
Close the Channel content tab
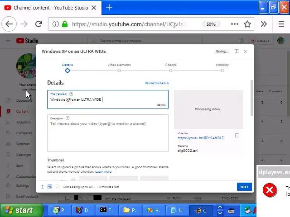click(x=94, y=8)
